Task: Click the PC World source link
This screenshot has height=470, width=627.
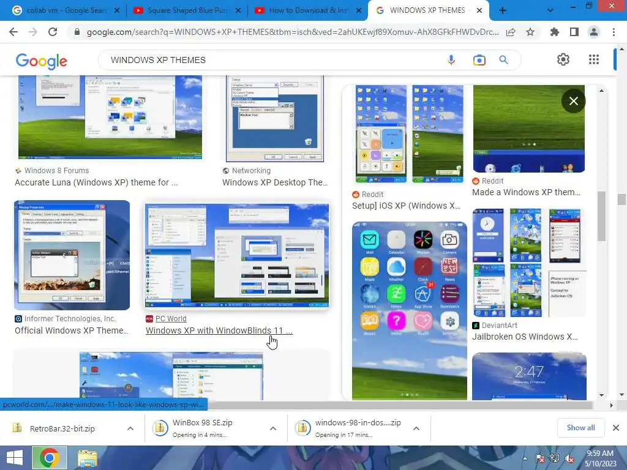Action: [x=171, y=318]
